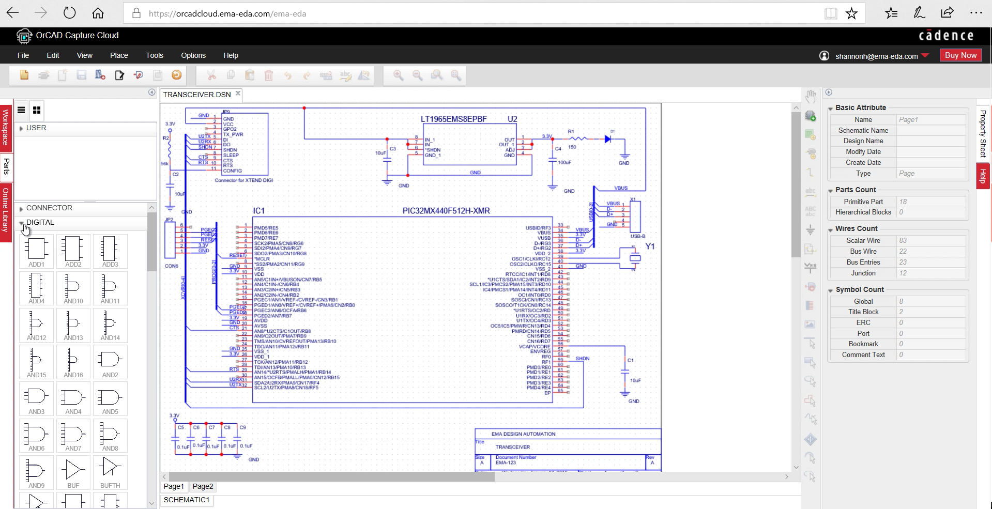Open the Options menu
Screen dimensions: 992x509
click(193, 55)
